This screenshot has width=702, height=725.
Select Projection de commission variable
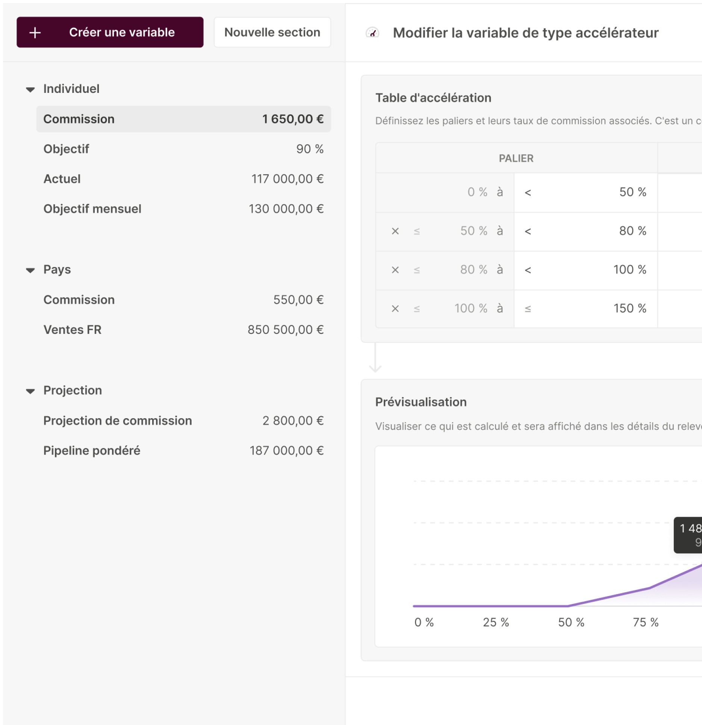pyautogui.click(x=183, y=421)
